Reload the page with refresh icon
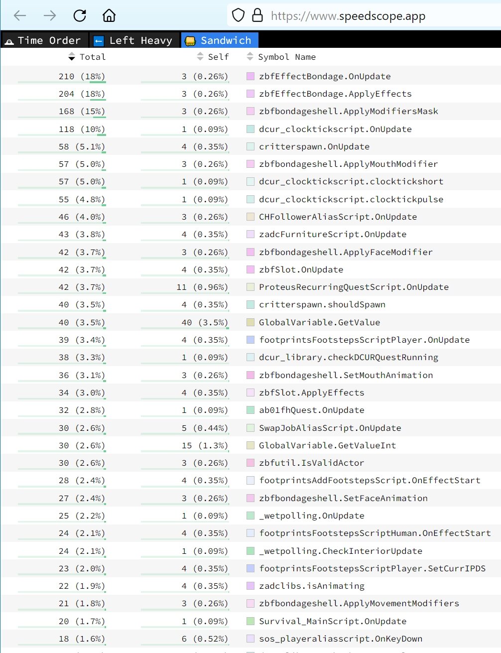Viewport: 501px width, 653px height. coord(80,16)
